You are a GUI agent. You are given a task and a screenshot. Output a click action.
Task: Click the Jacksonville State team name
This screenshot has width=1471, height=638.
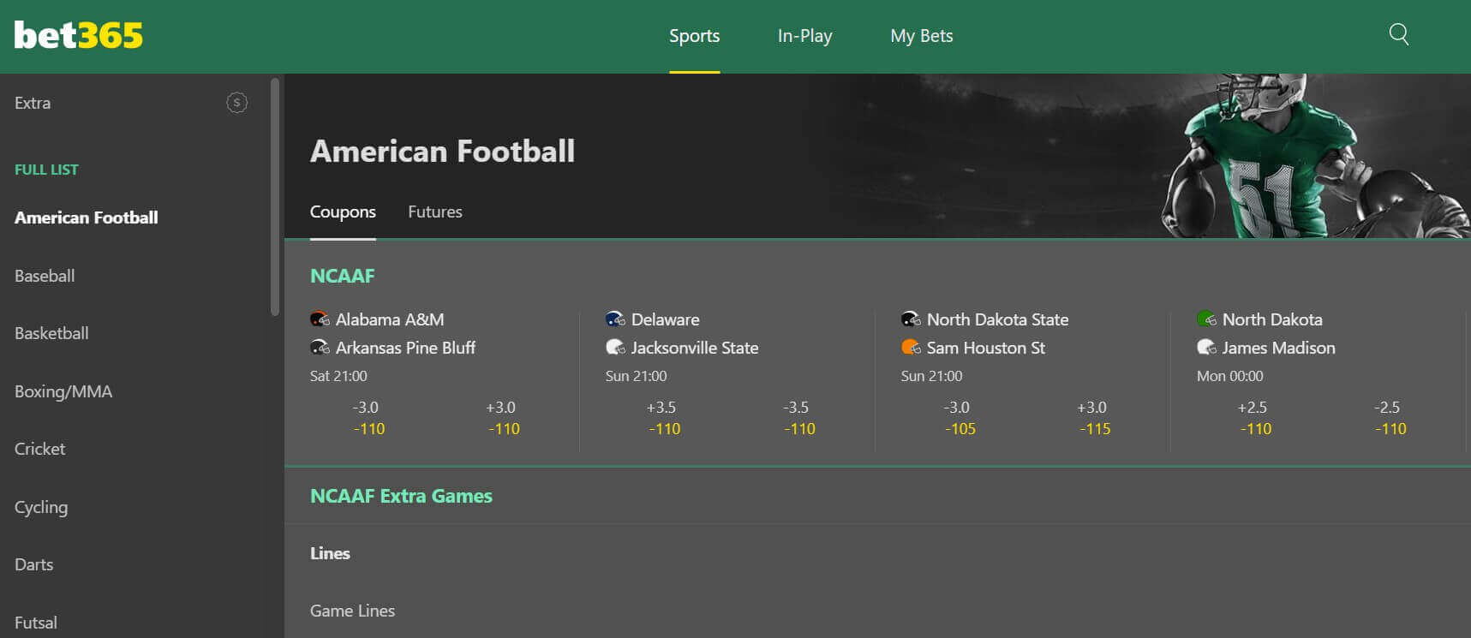[x=695, y=348]
